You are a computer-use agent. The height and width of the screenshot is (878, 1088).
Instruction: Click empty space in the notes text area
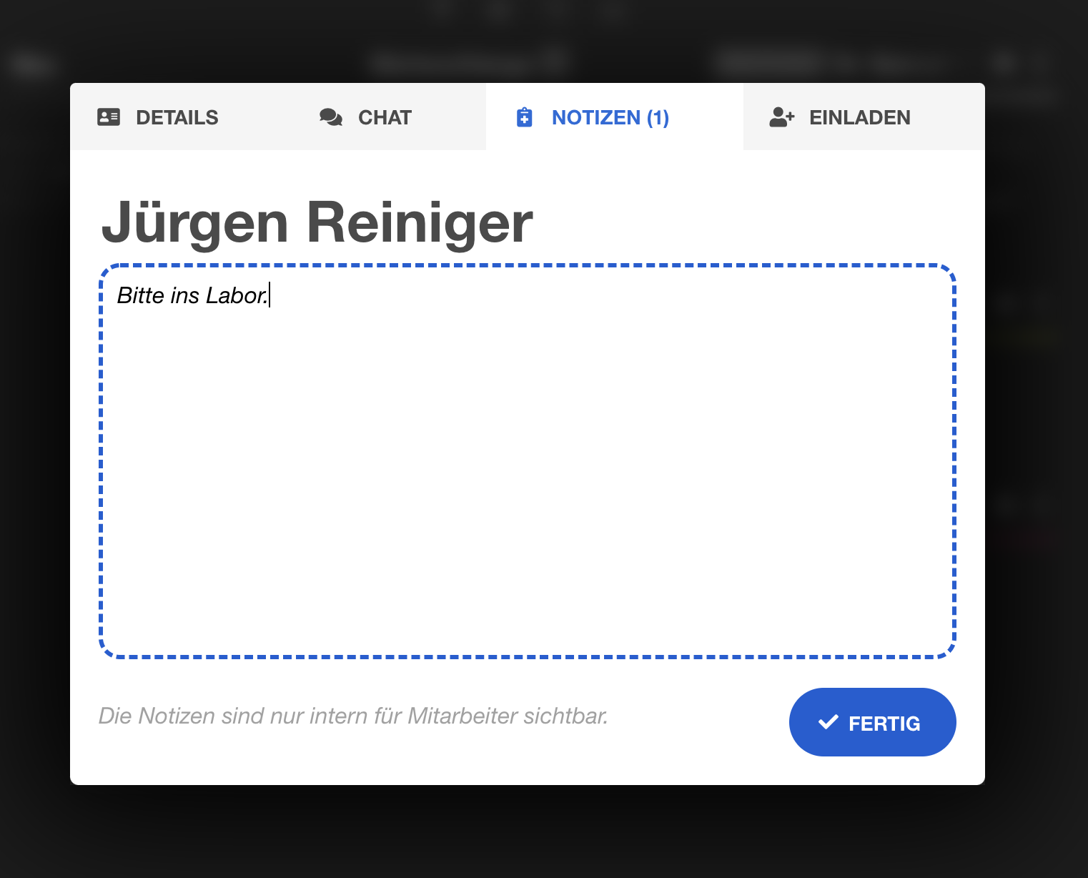click(528, 472)
